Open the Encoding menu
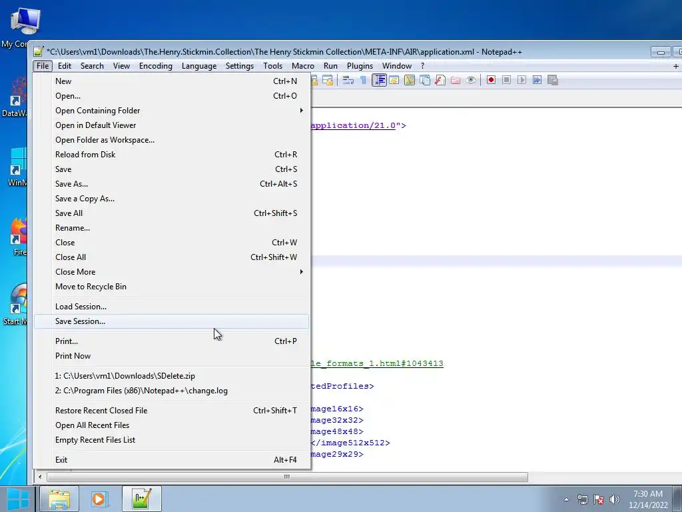682x512 pixels. click(156, 66)
